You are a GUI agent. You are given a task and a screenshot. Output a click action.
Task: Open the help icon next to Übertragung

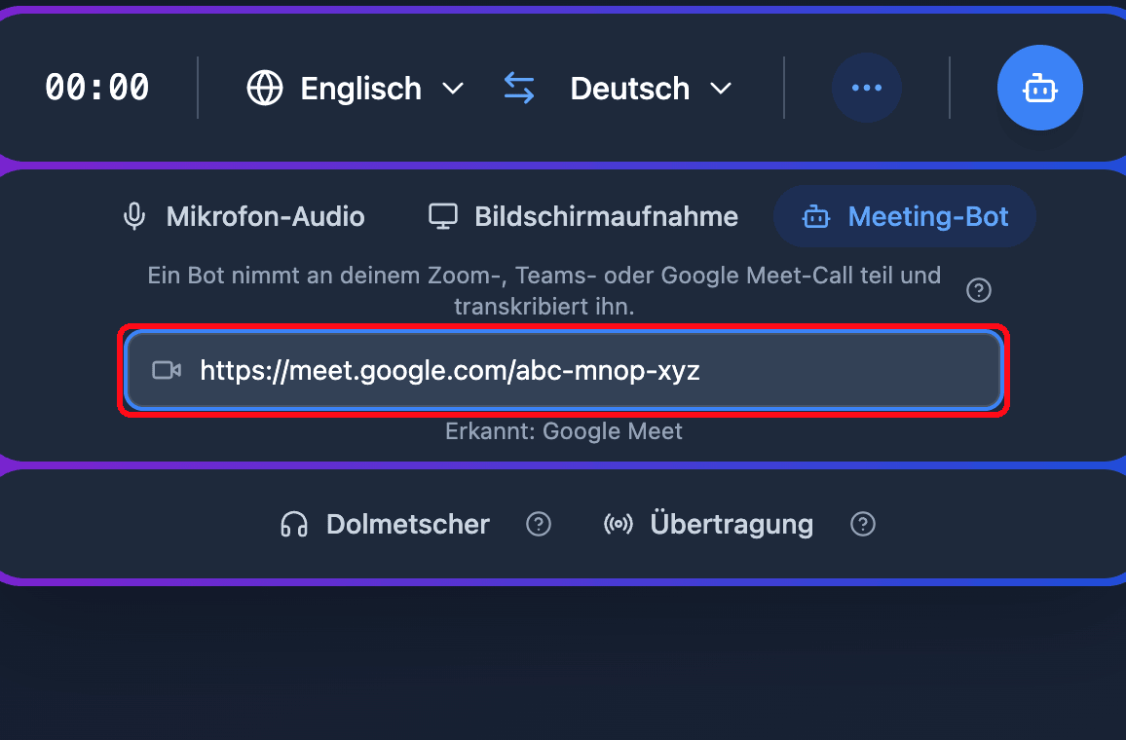(x=862, y=524)
